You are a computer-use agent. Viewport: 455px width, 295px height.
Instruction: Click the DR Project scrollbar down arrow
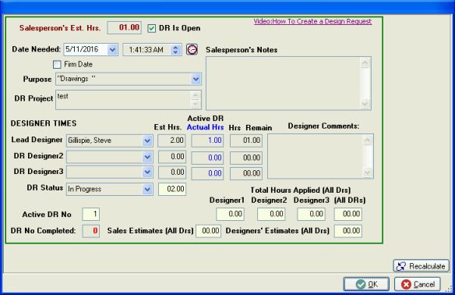196,104
